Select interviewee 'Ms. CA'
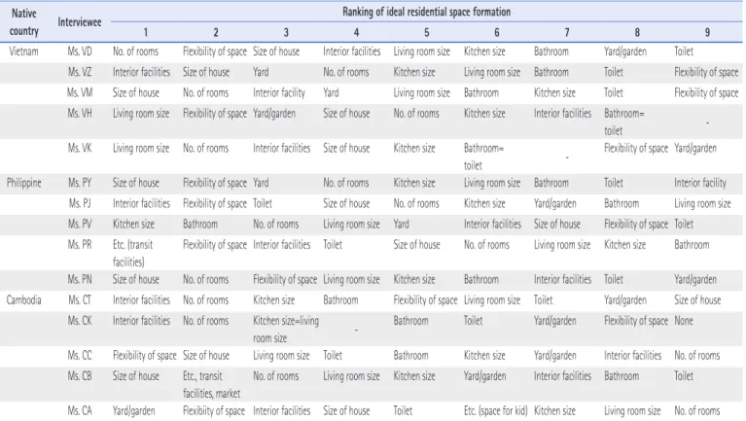 [80, 410]
